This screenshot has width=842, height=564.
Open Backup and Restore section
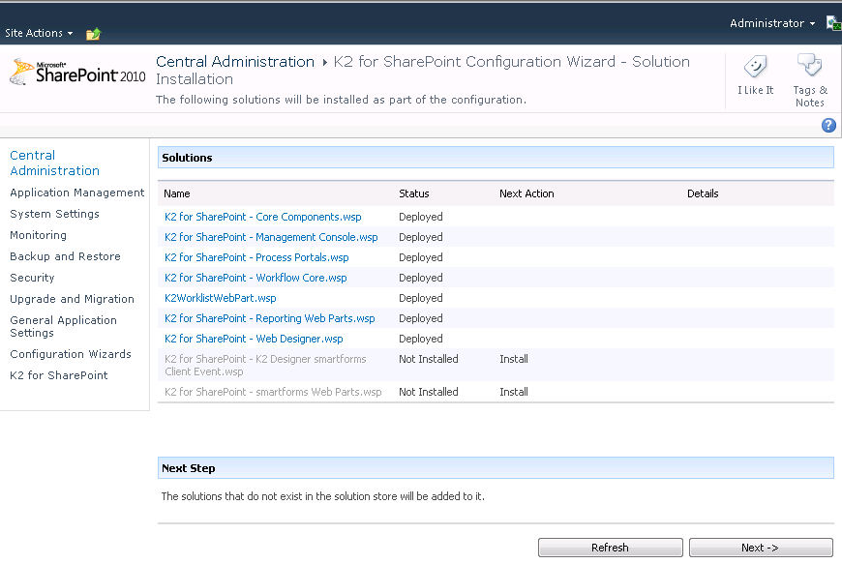pyautogui.click(x=65, y=256)
